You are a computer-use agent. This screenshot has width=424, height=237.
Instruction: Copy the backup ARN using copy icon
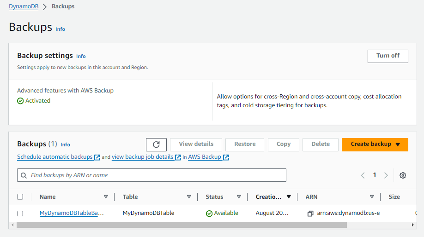pyautogui.click(x=310, y=214)
